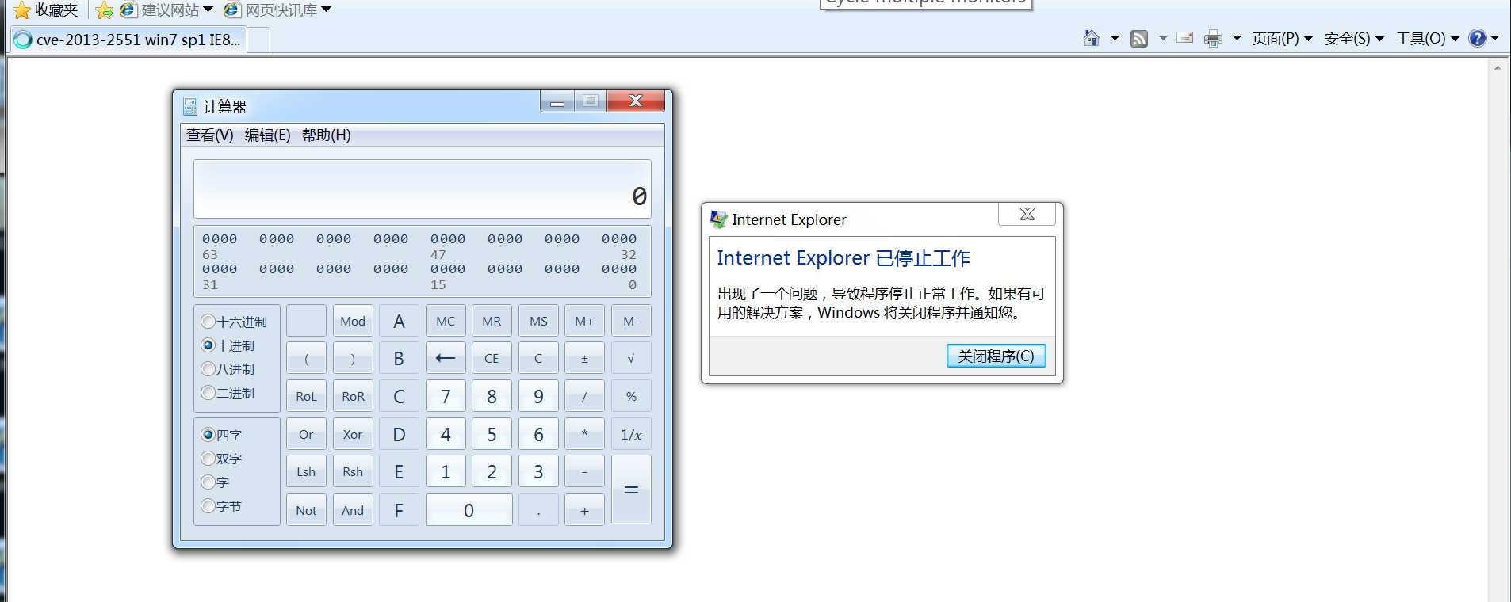The height and width of the screenshot is (602, 1511).
Task: Expand the Print dropdown arrow
Action: click(x=1237, y=38)
